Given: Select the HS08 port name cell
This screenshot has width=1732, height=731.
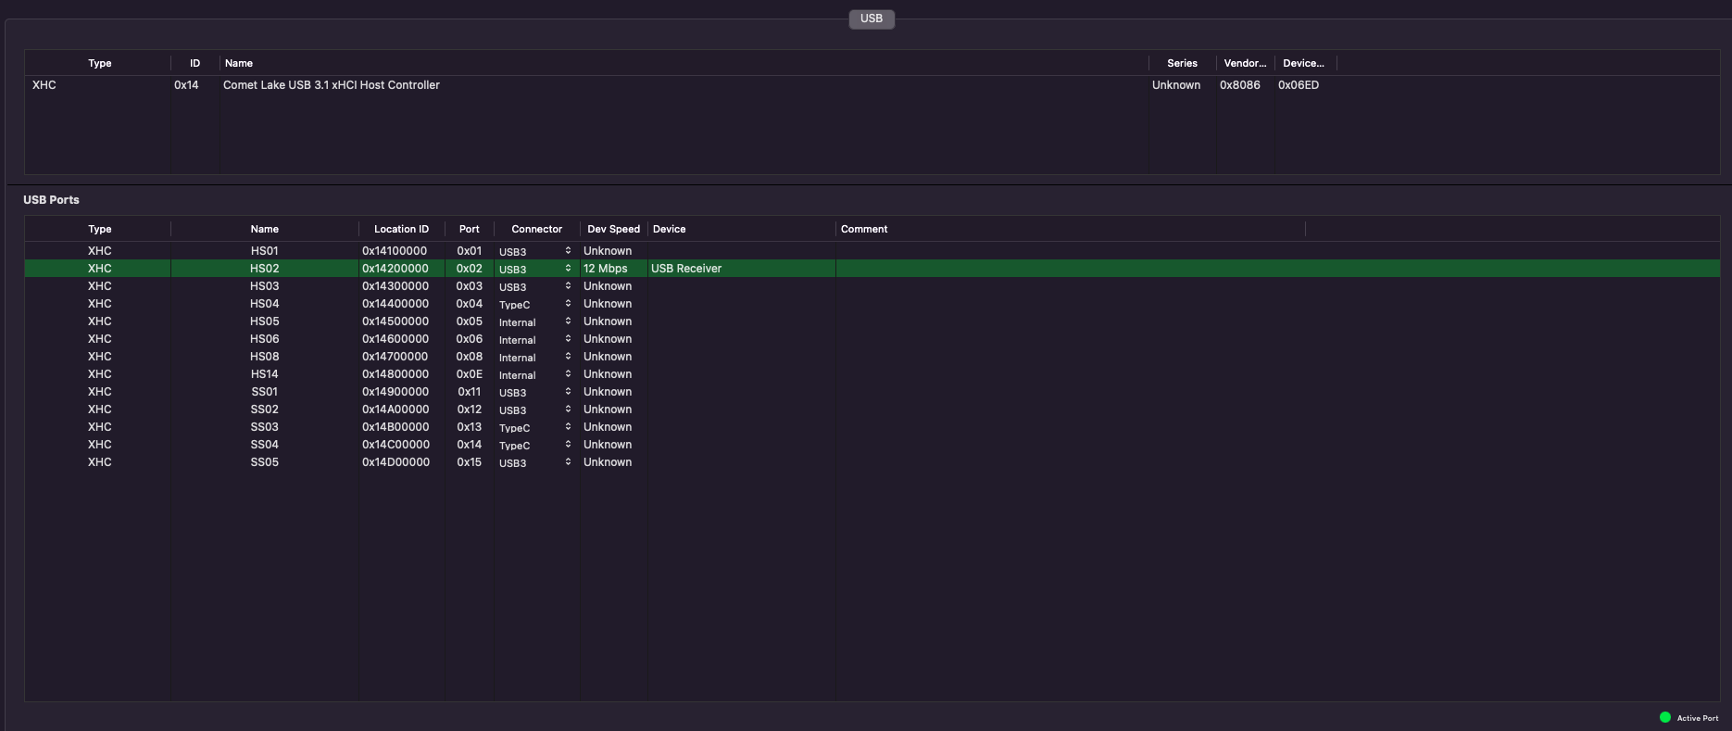Looking at the screenshot, I should click(x=264, y=357).
